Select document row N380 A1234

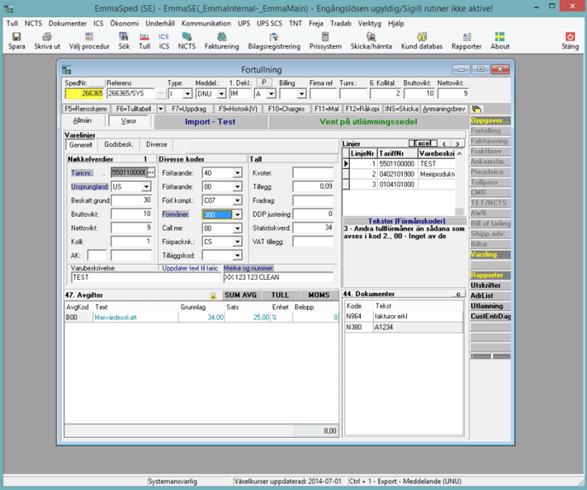tap(404, 328)
